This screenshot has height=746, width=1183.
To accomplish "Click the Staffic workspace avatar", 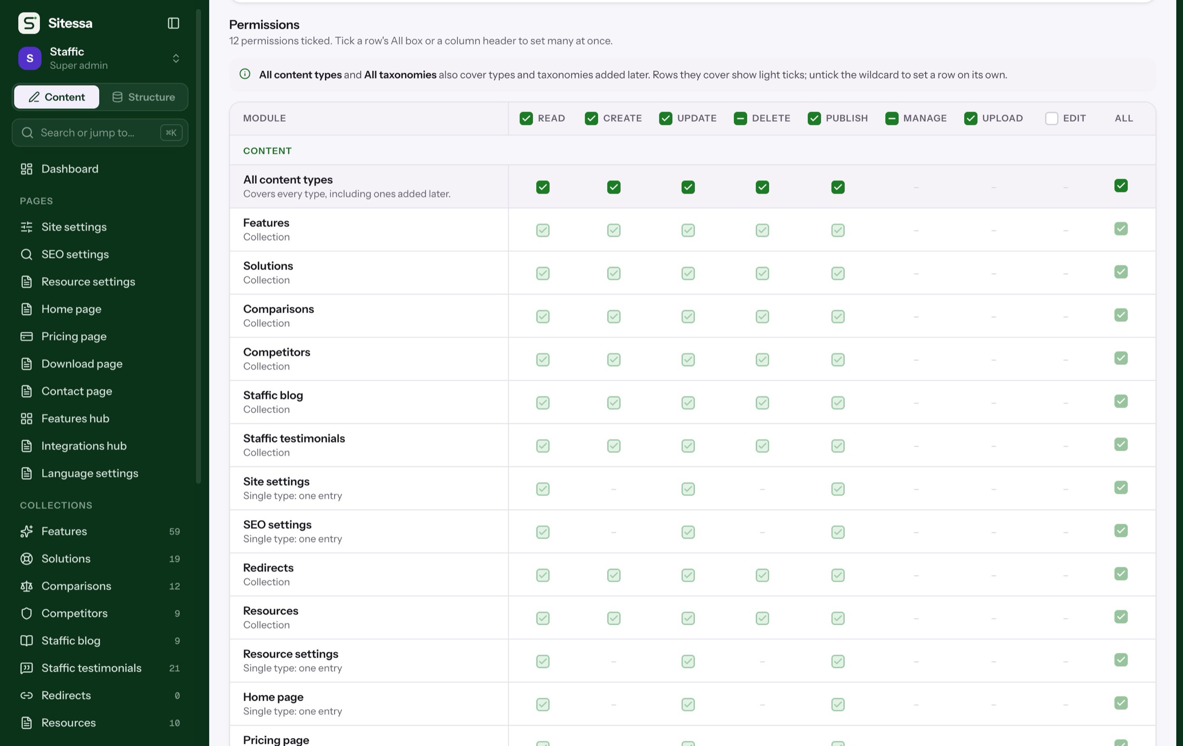I will pos(30,59).
